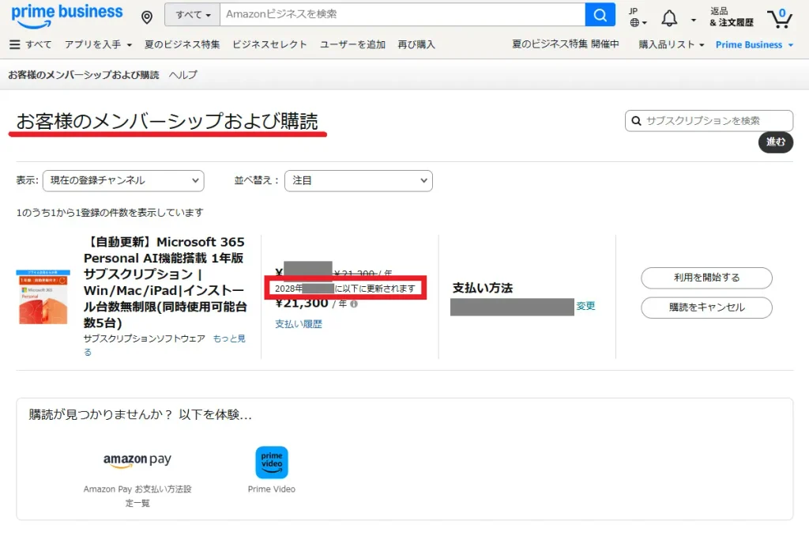Click the prime business logo
This screenshot has width=809, height=540.
(66, 16)
